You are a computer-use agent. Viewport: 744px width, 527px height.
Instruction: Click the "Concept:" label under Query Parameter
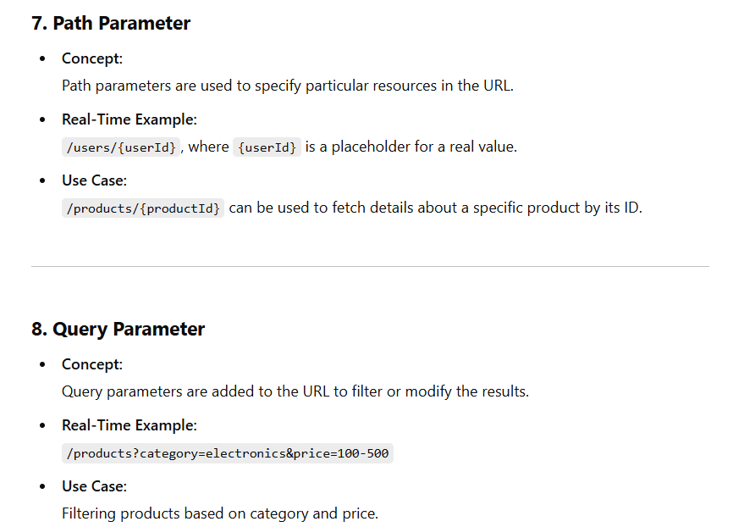click(x=92, y=364)
